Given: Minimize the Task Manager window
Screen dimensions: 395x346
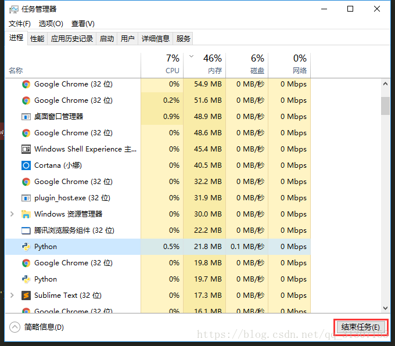Looking at the screenshot, I should click(324, 9).
